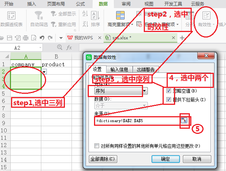Open the Allow dropdown showing 序列
The image size is (226, 171).
coord(145,90)
